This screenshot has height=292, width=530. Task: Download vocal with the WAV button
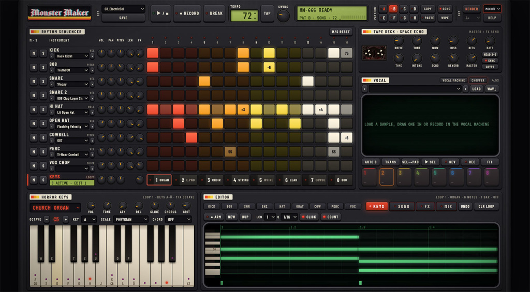click(492, 89)
